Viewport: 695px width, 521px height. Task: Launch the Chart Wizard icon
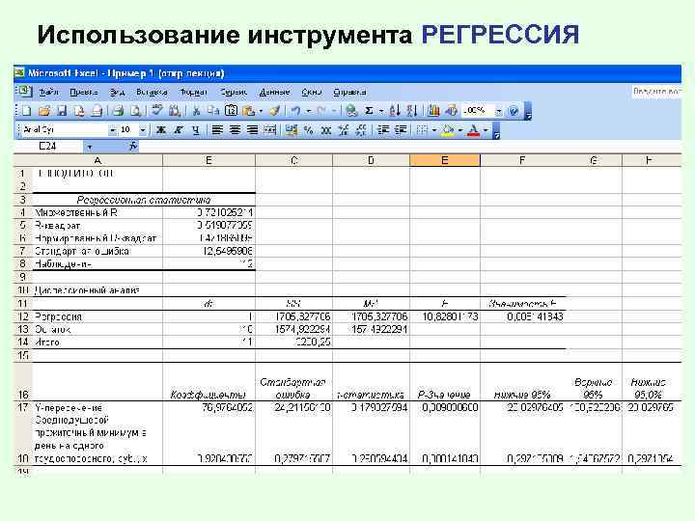433,110
